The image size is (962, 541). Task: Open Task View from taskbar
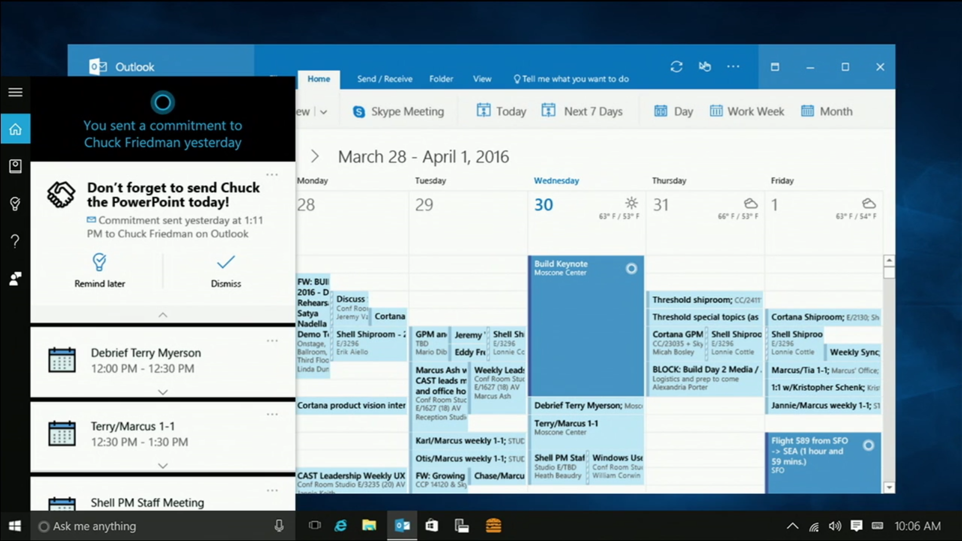tap(315, 525)
